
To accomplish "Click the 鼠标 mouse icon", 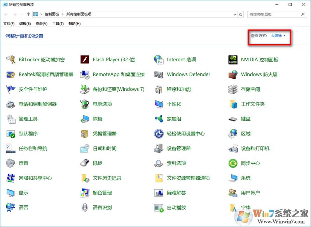I will pos(85,163).
